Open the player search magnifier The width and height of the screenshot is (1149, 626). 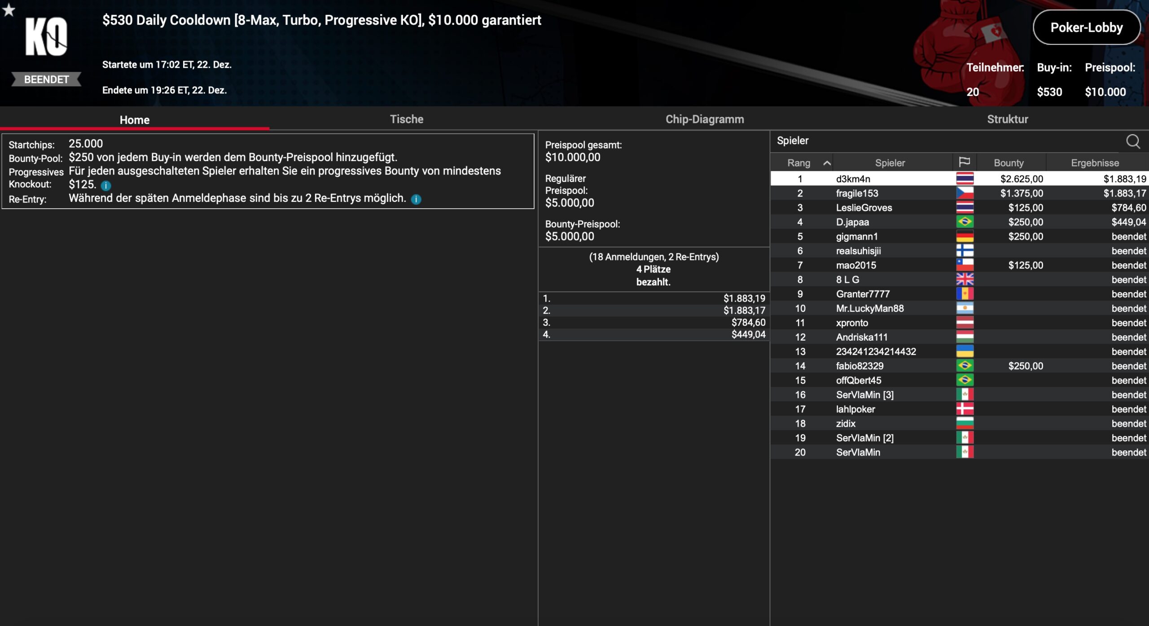coord(1133,141)
